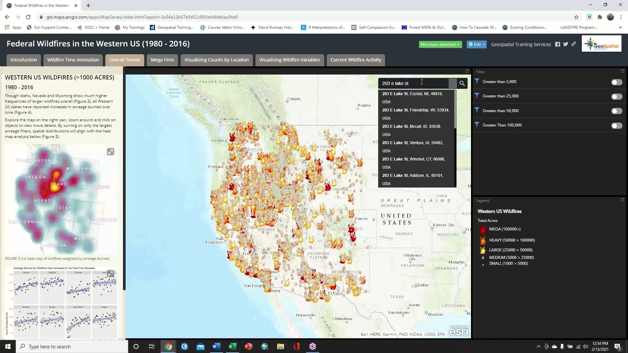Enlarge the heat map figure with the expand icon
Screen dimensions: 628x353
pyautogui.click(x=111, y=152)
